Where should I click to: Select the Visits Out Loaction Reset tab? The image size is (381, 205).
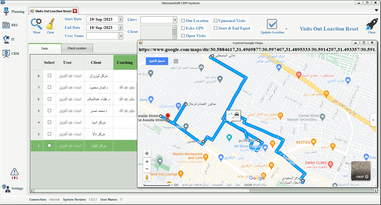point(53,11)
